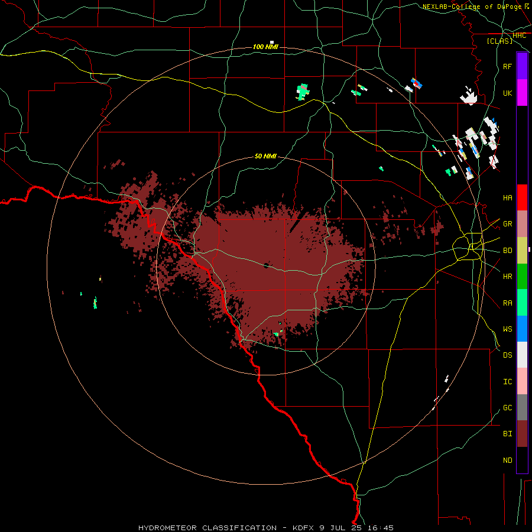Screen dimensions: 532x532
Task: Click the green rain echo north of 50 NMI ring
Action: pyautogui.click(x=303, y=92)
